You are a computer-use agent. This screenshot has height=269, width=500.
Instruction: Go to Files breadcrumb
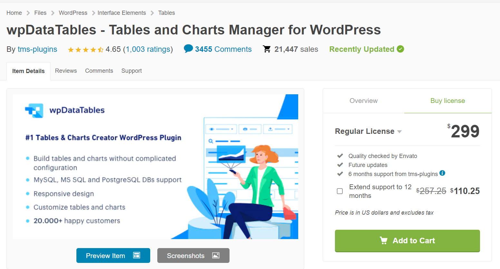40,13
